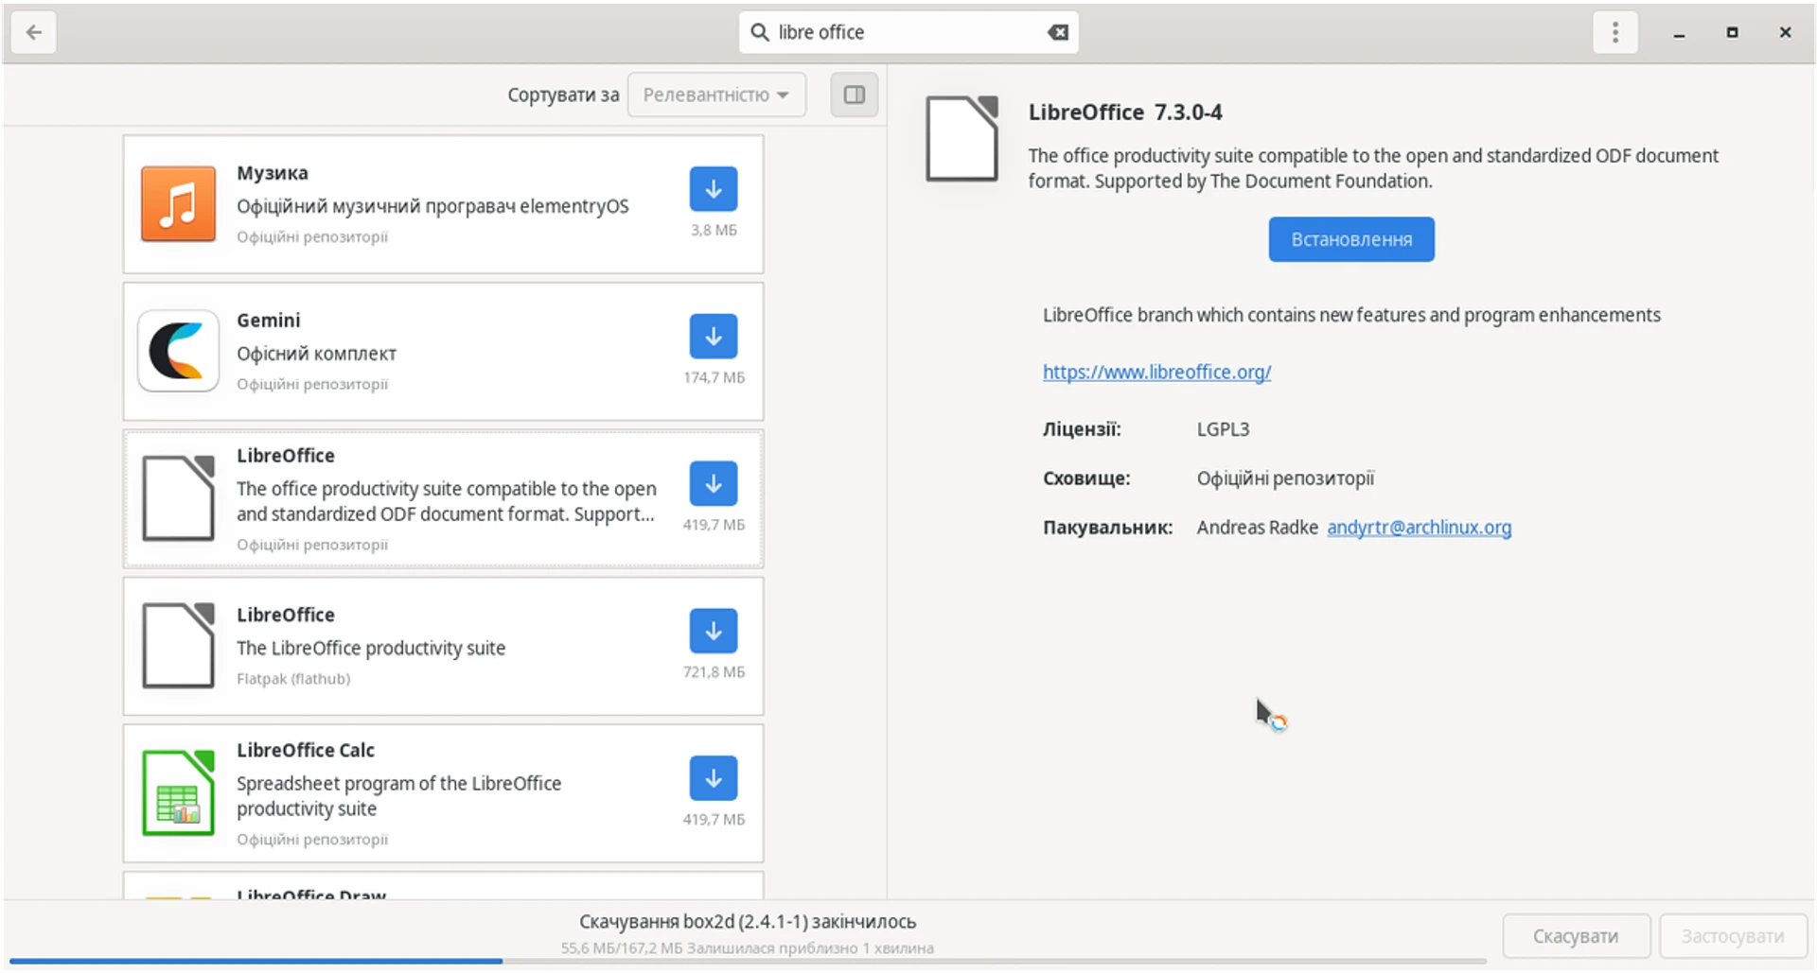Download the Gemini office suite
Image resolution: width=1817 pixels, height=973 pixels.
coord(713,337)
